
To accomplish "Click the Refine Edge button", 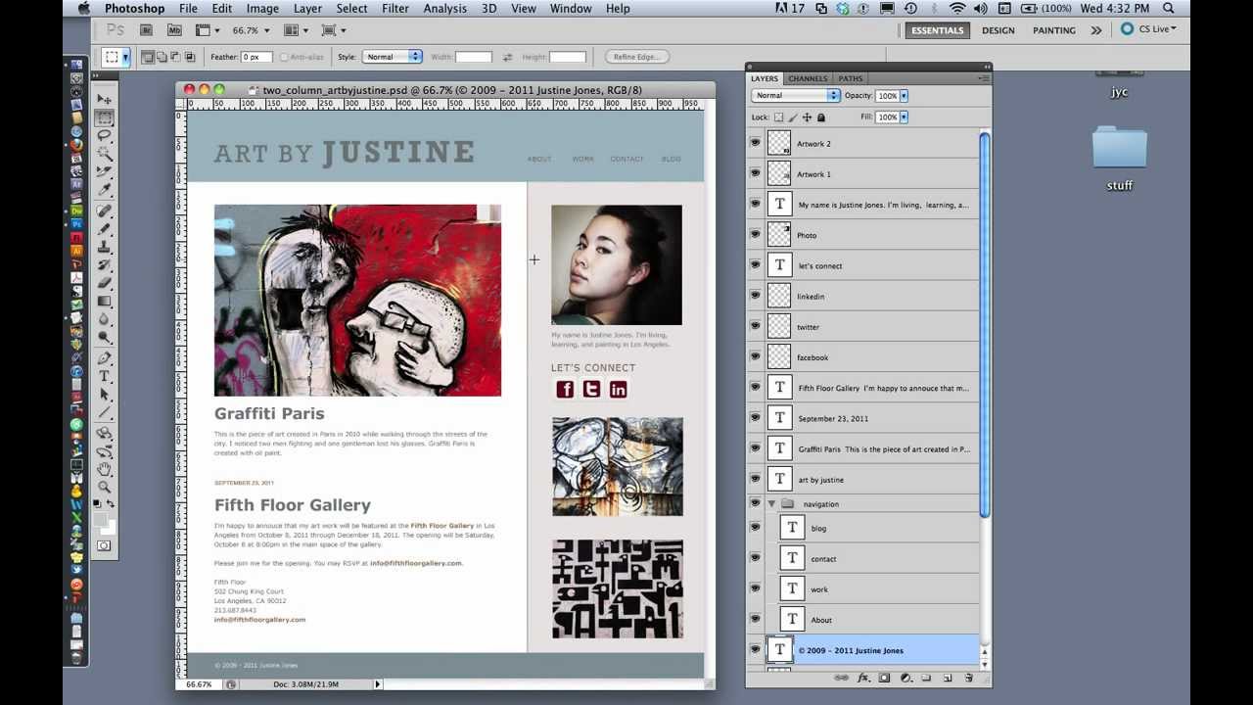I will click(x=636, y=57).
